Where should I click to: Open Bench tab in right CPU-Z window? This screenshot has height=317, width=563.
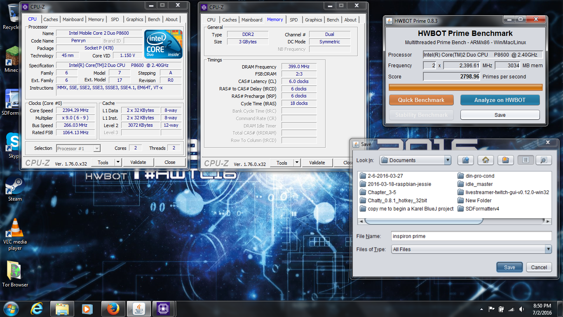click(x=333, y=20)
